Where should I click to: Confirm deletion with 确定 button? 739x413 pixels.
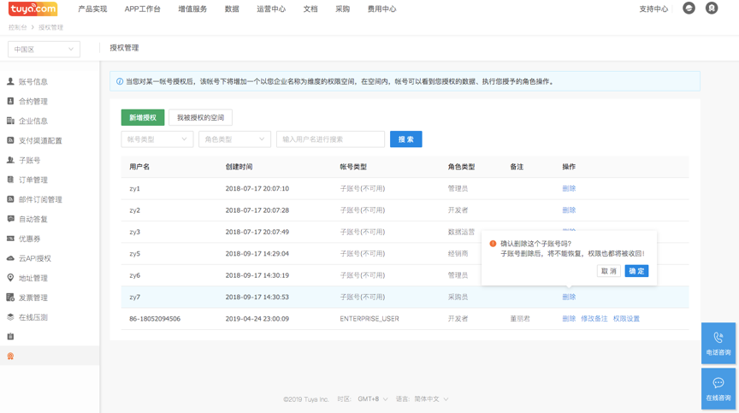tap(636, 271)
